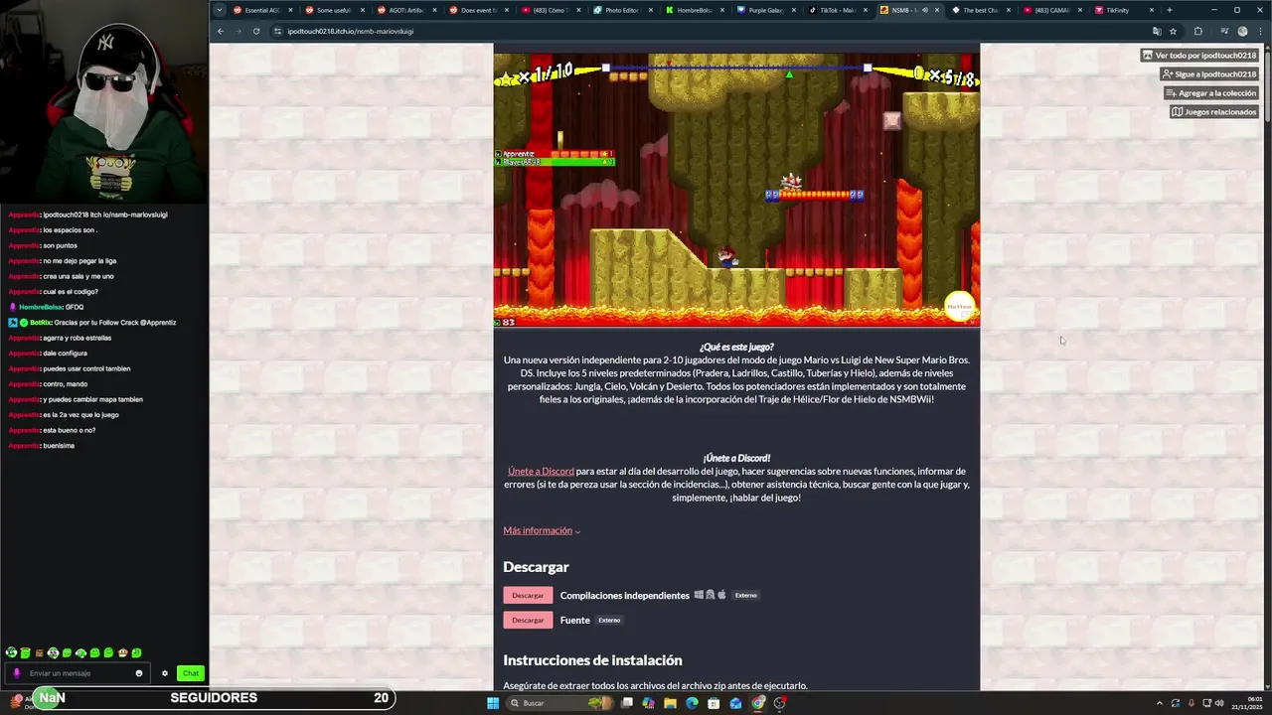The width and height of the screenshot is (1272, 715).
Task: Open the clock showing 06:01
Action: coord(1246,703)
